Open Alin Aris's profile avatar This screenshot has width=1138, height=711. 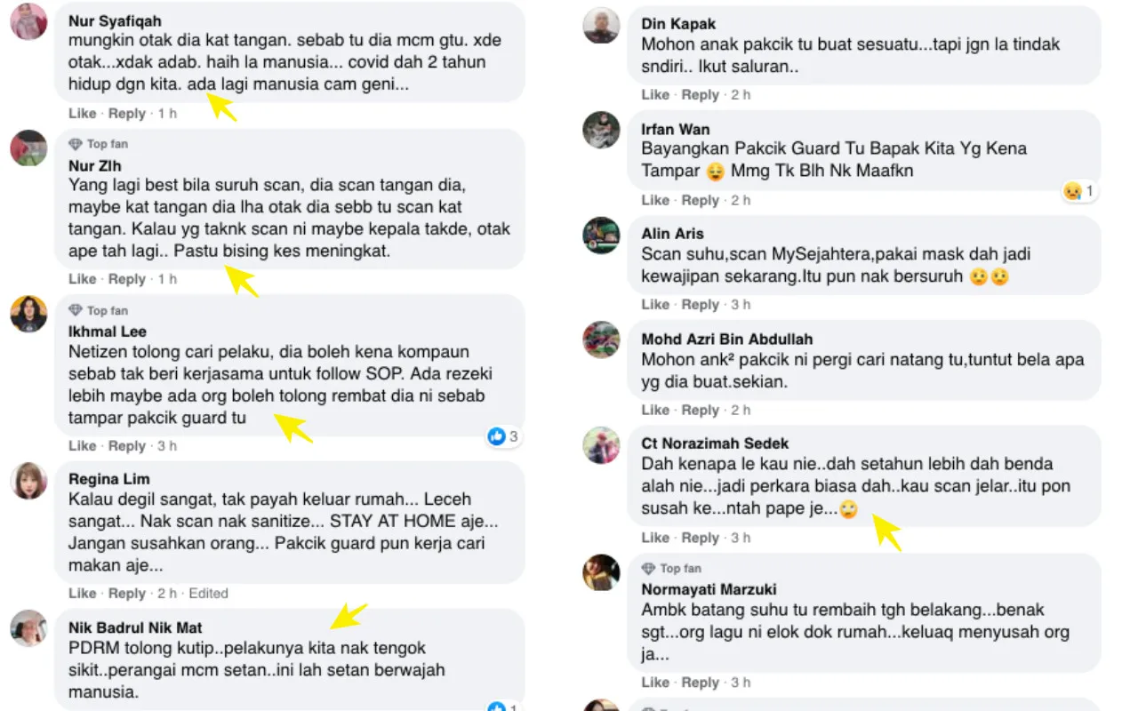pyautogui.click(x=601, y=236)
